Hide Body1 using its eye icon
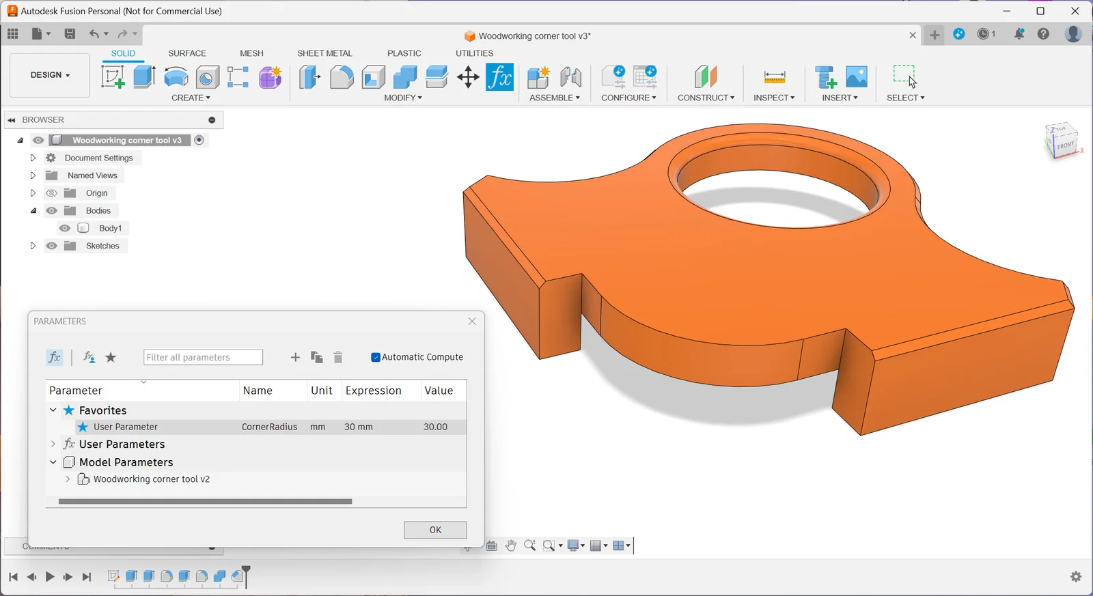The height and width of the screenshot is (596, 1093). (65, 228)
